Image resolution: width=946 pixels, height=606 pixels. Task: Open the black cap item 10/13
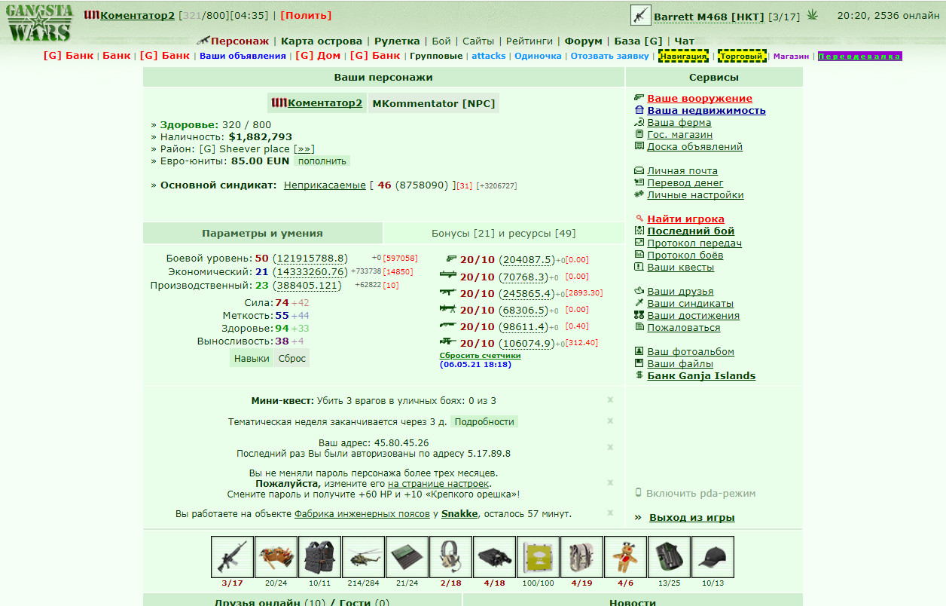(713, 557)
